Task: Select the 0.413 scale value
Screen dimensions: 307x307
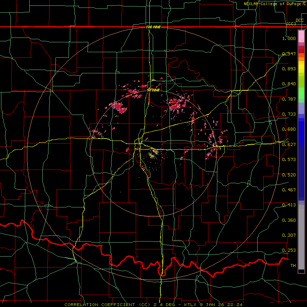Action: [x=289, y=205]
